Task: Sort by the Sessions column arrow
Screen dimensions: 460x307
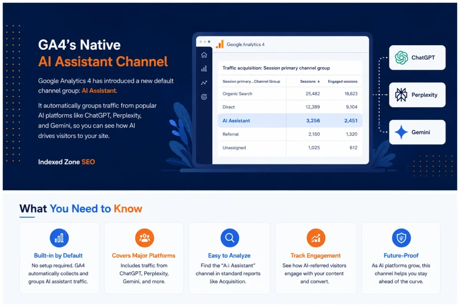Action: pyautogui.click(x=319, y=82)
